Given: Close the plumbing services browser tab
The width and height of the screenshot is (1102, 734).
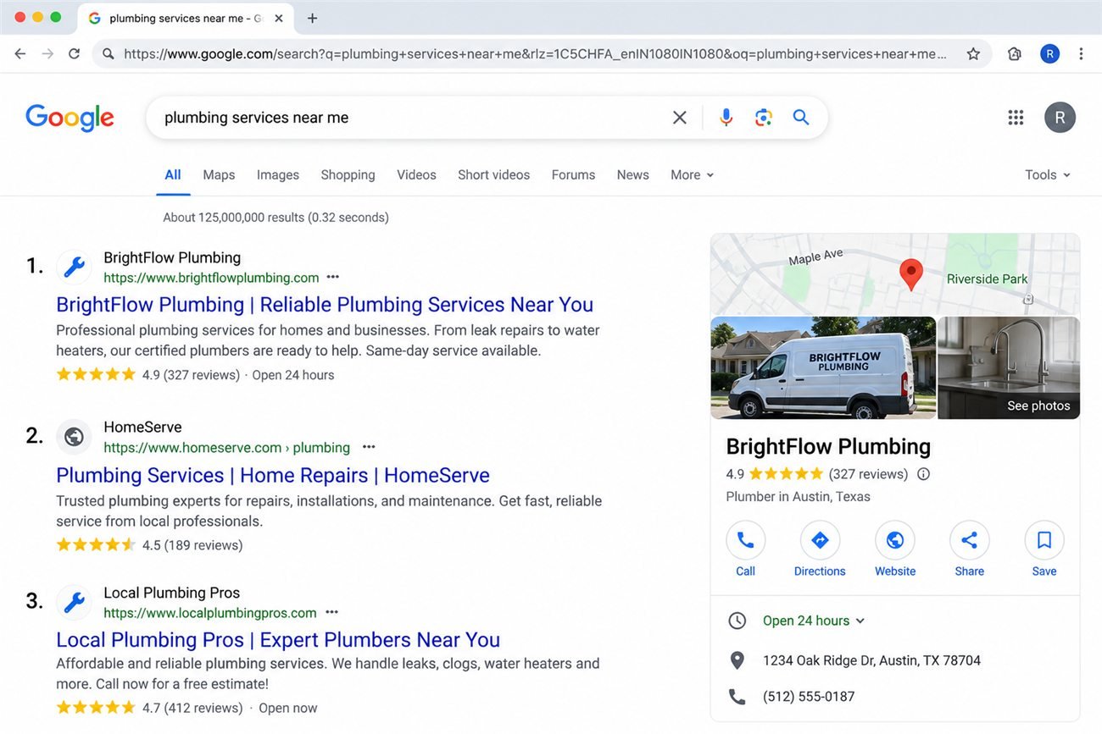Looking at the screenshot, I should (x=279, y=18).
